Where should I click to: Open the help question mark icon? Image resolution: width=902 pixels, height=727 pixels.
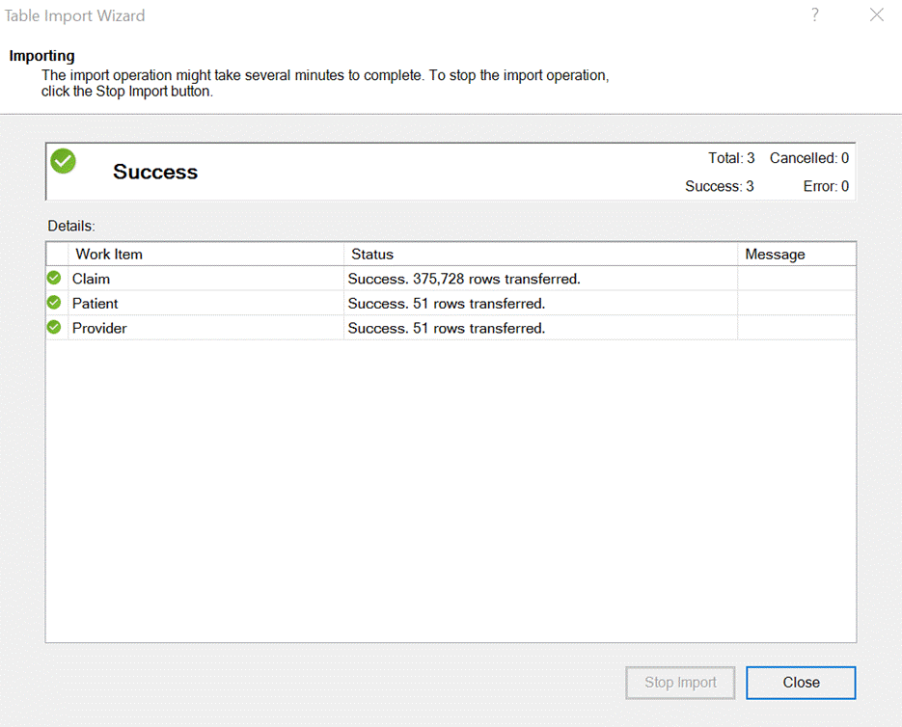[x=815, y=15]
